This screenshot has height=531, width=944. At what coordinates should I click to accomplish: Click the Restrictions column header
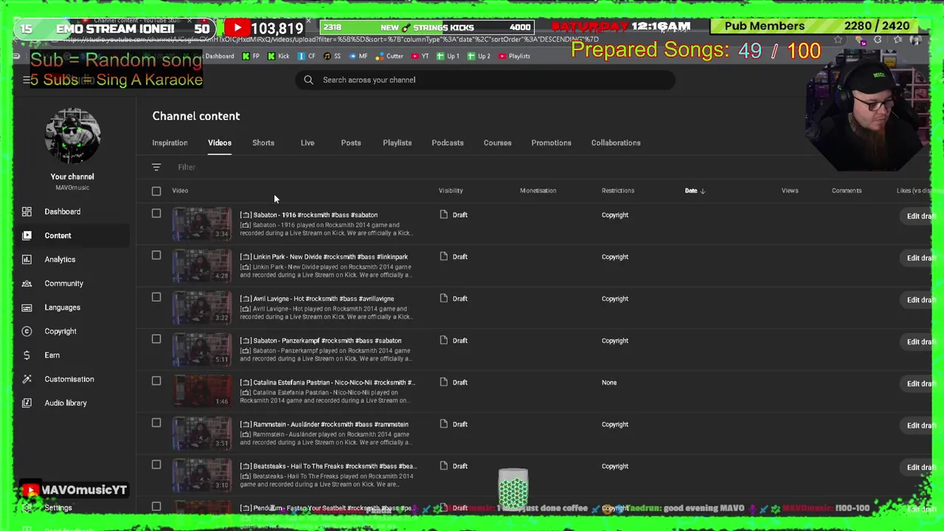click(x=618, y=191)
